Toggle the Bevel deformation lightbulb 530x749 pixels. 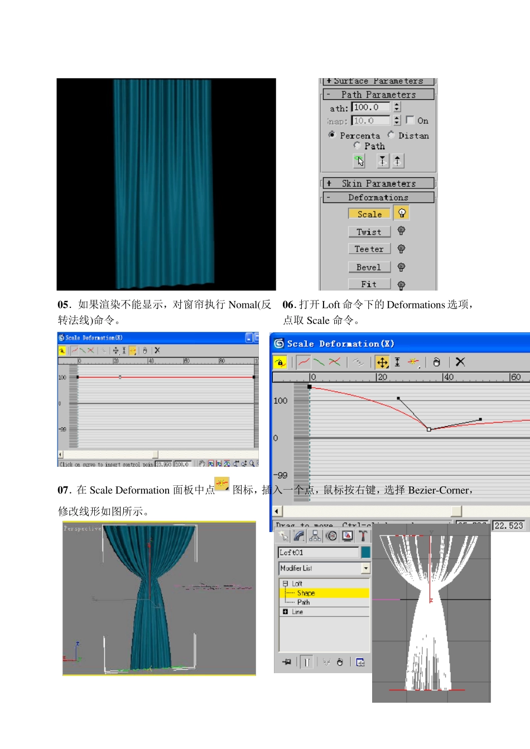401,267
